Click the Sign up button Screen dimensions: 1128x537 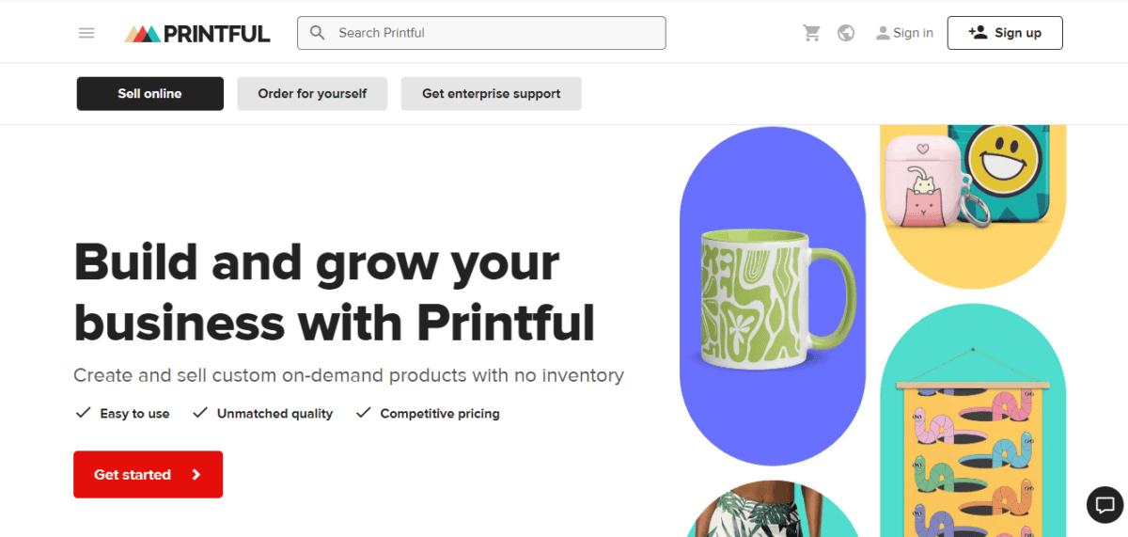(1005, 33)
